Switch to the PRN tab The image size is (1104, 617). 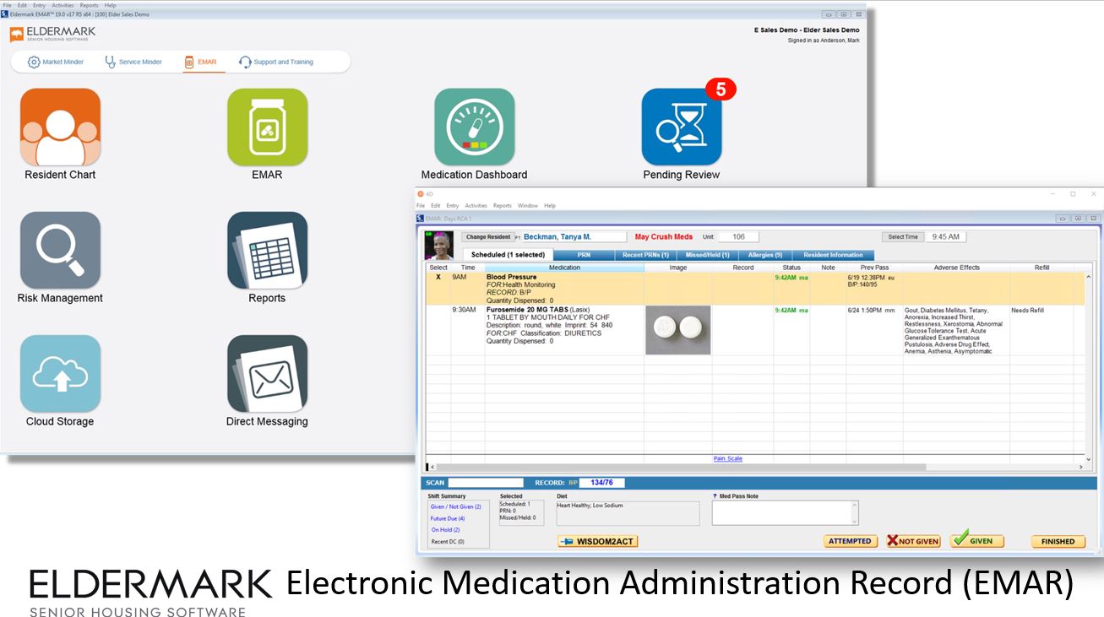[x=584, y=255]
